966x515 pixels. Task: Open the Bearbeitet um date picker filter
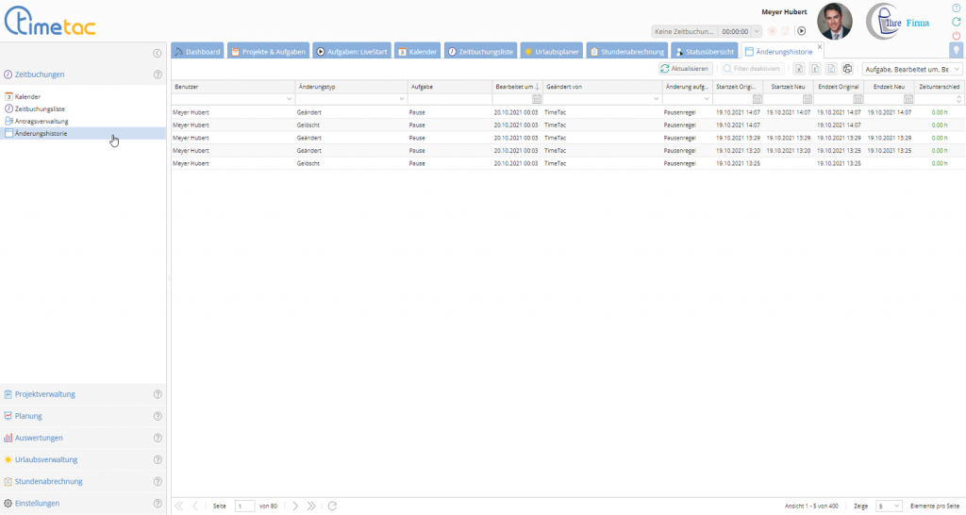[536, 99]
